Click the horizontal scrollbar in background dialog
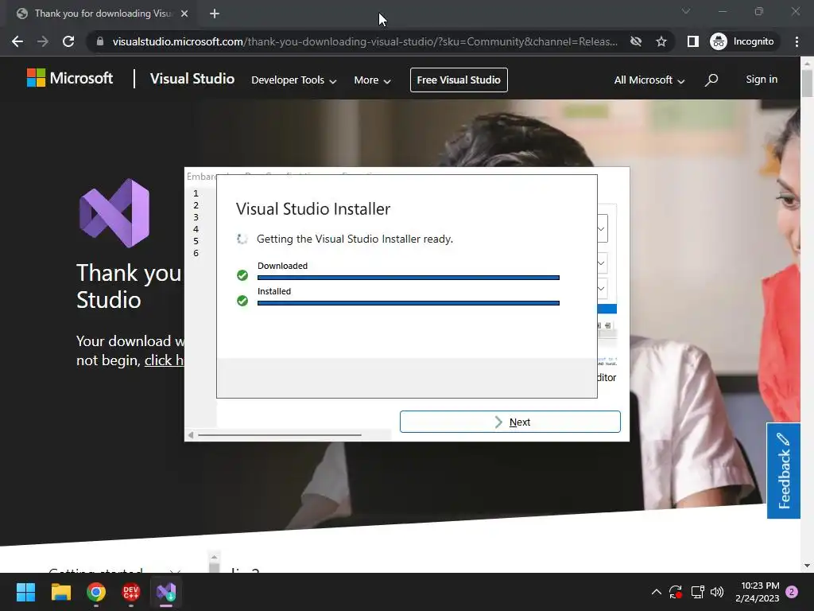Image resolution: width=814 pixels, height=611 pixels. pyautogui.click(x=279, y=435)
